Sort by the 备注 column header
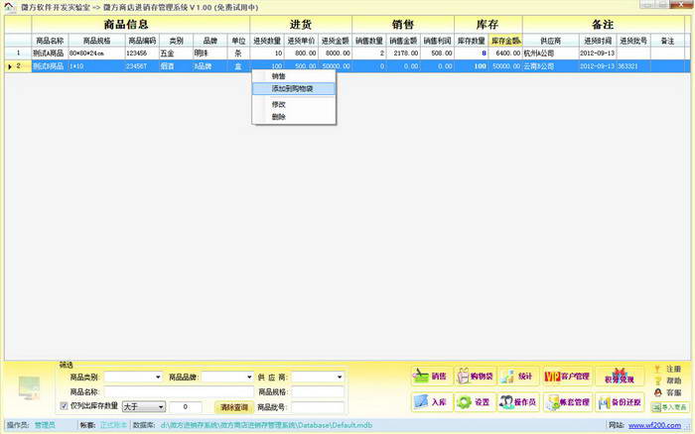695x434 pixels. 667,41
